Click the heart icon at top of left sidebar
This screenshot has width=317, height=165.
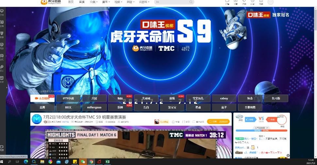(2, 11)
